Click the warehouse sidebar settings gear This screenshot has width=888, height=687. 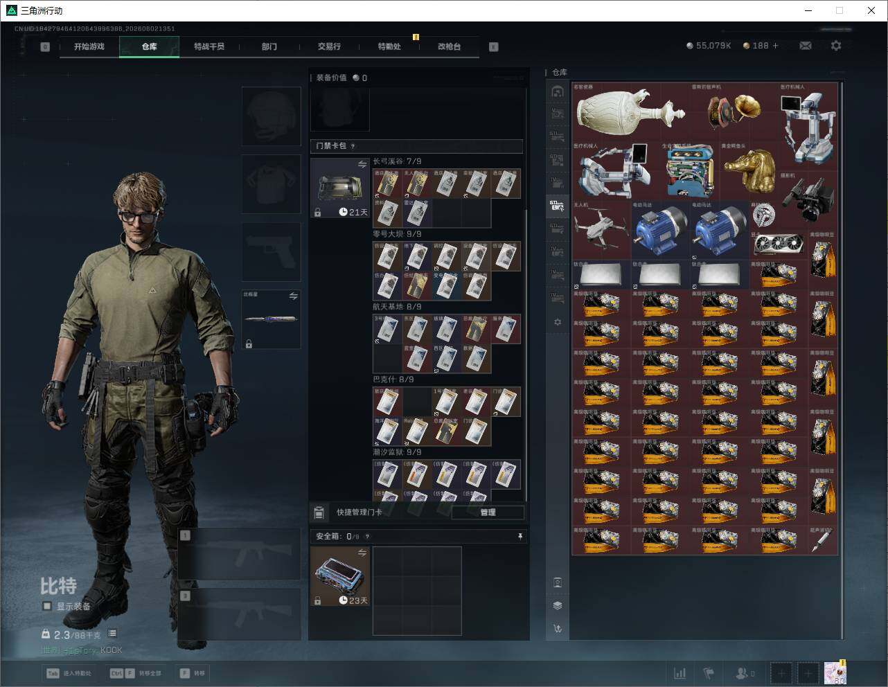(558, 322)
